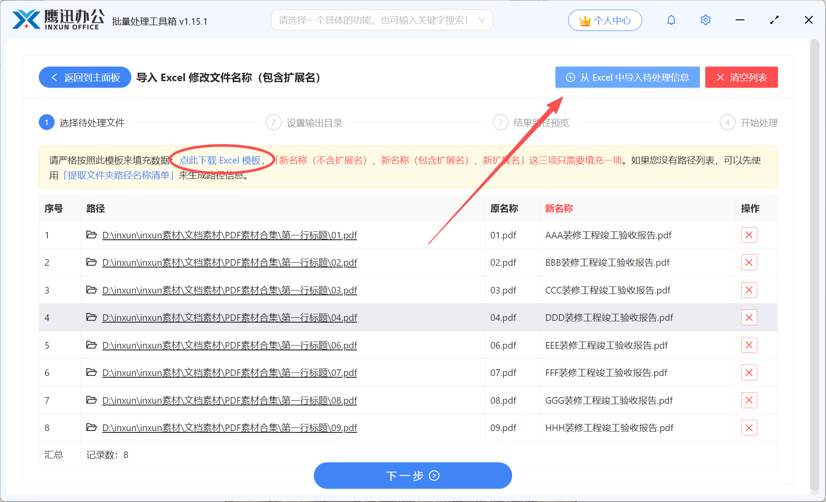Delete the 07.pdf entry
826x502 pixels.
tap(749, 373)
